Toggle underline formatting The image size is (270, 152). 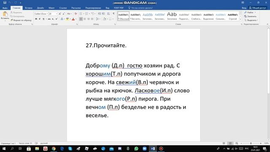click(x=43, y=19)
